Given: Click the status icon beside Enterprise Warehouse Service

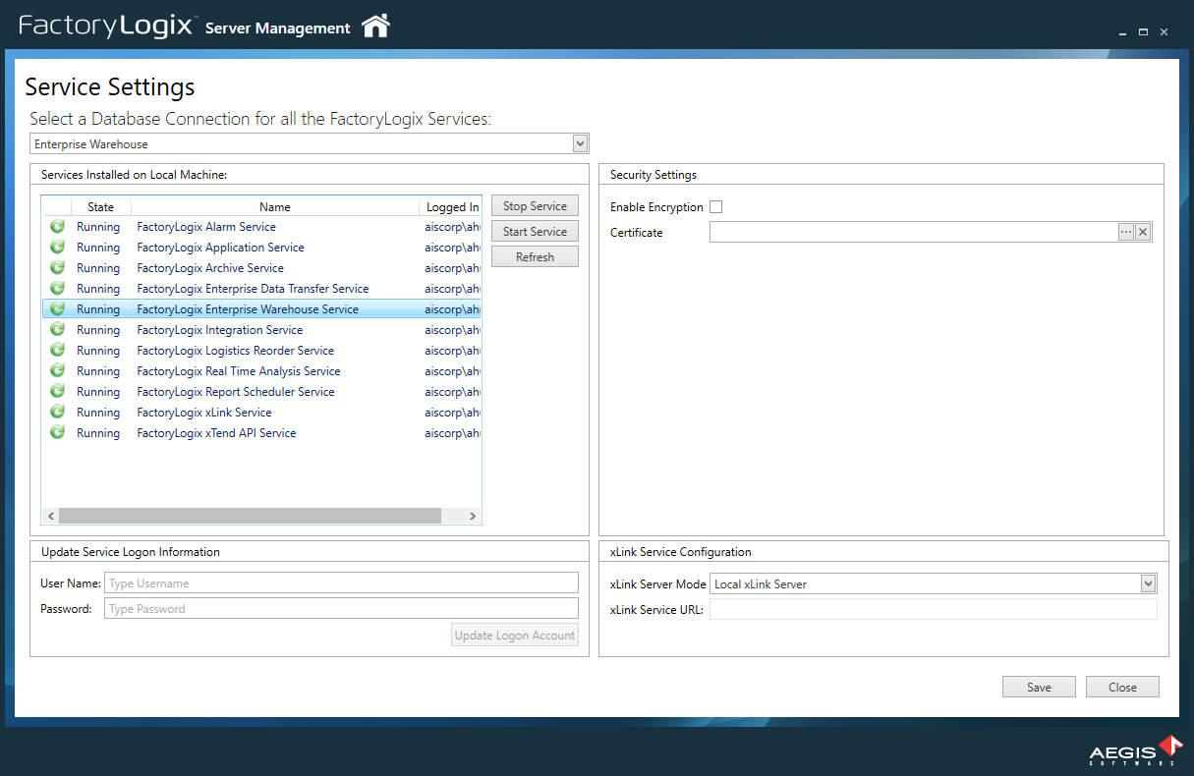Looking at the screenshot, I should coord(57,308).
